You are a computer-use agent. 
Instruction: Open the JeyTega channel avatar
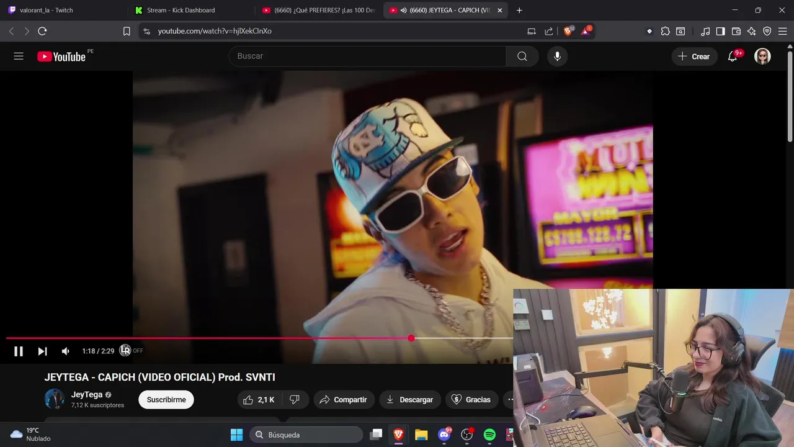[x=55, y=399]
